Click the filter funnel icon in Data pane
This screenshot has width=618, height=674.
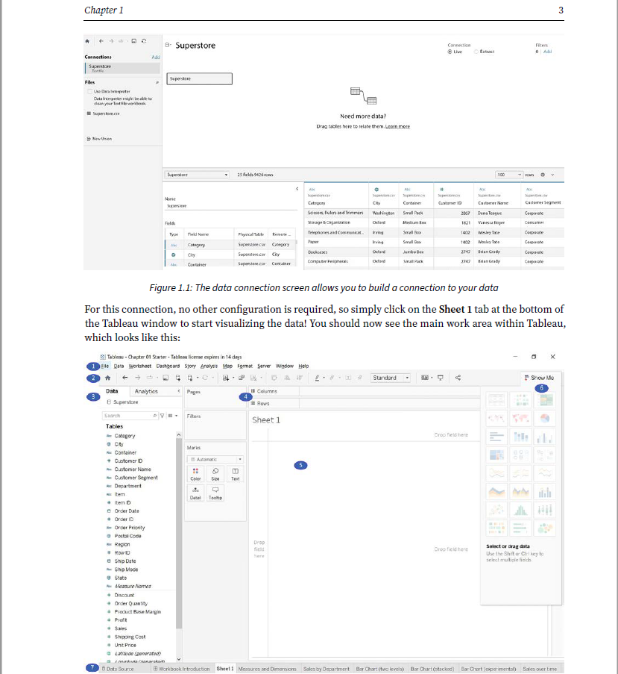tap(163, 416)
